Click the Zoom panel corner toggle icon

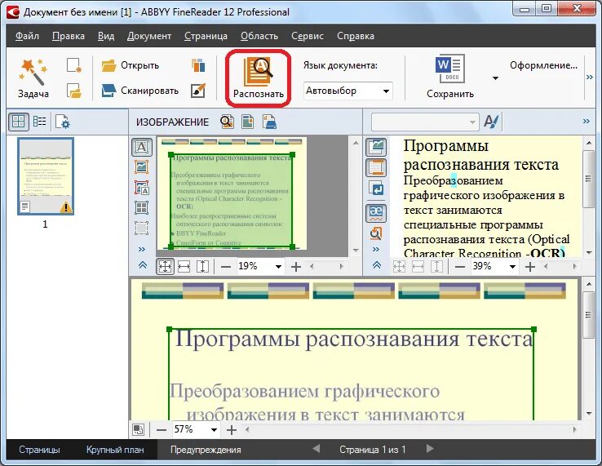coord(138,429)
